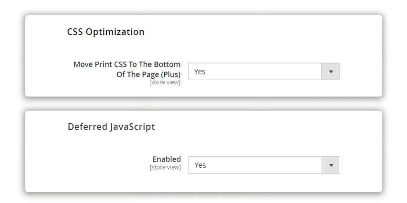Click the Yes value in the Enabled field
This screenshot has height=203, width=407.
point(200,165)
